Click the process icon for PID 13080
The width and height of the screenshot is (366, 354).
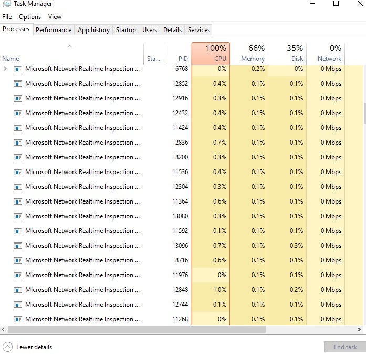18,216
